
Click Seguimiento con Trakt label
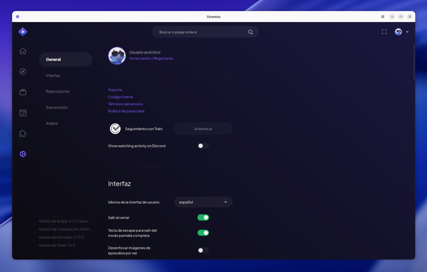coord(144,129)
